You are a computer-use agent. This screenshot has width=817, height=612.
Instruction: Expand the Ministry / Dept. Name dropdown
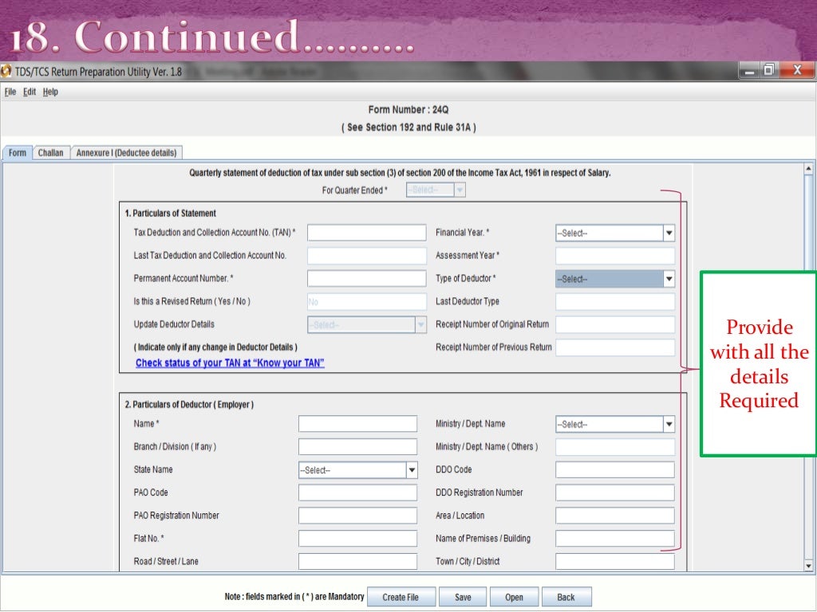pyautogui.click(x=615, y=424)
